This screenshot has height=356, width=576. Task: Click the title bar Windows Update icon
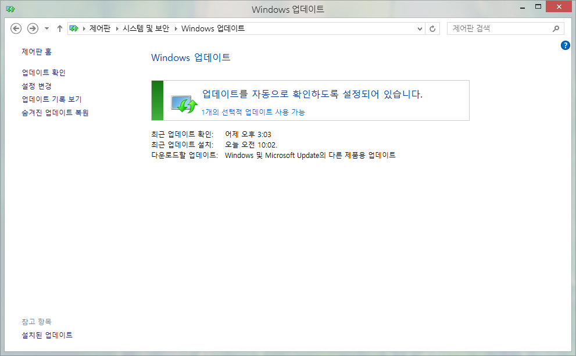point(10,9)
